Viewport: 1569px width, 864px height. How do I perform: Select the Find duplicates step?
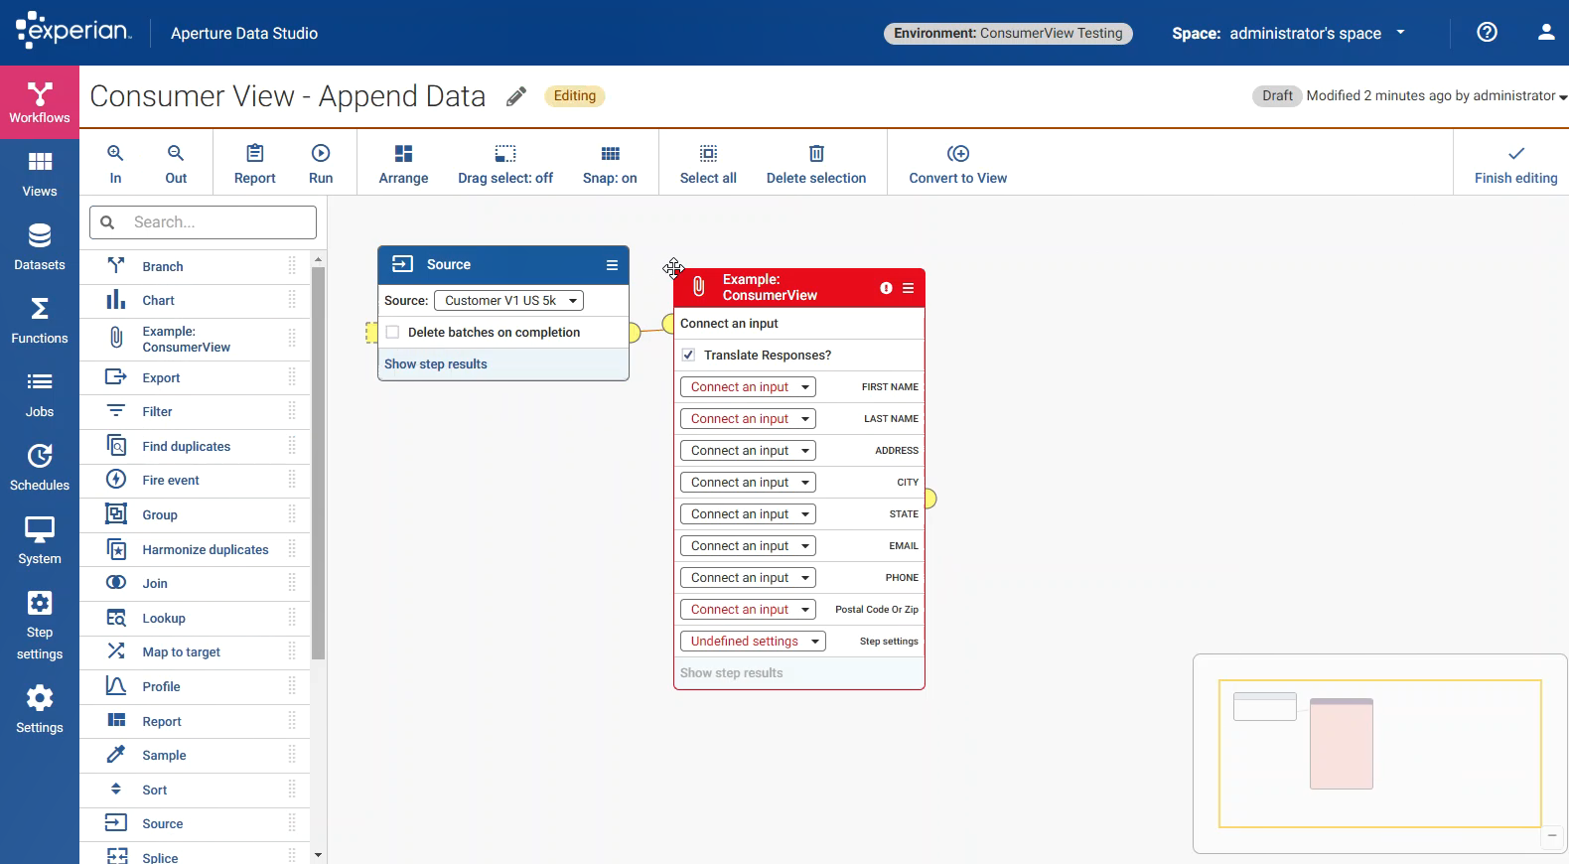point(195,446)
